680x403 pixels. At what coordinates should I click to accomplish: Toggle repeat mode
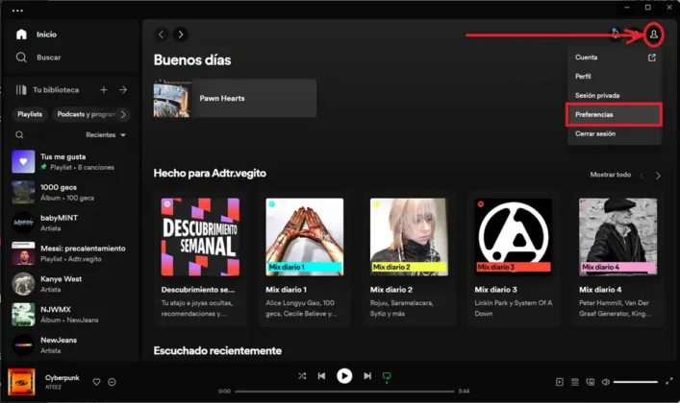(387, 376)
